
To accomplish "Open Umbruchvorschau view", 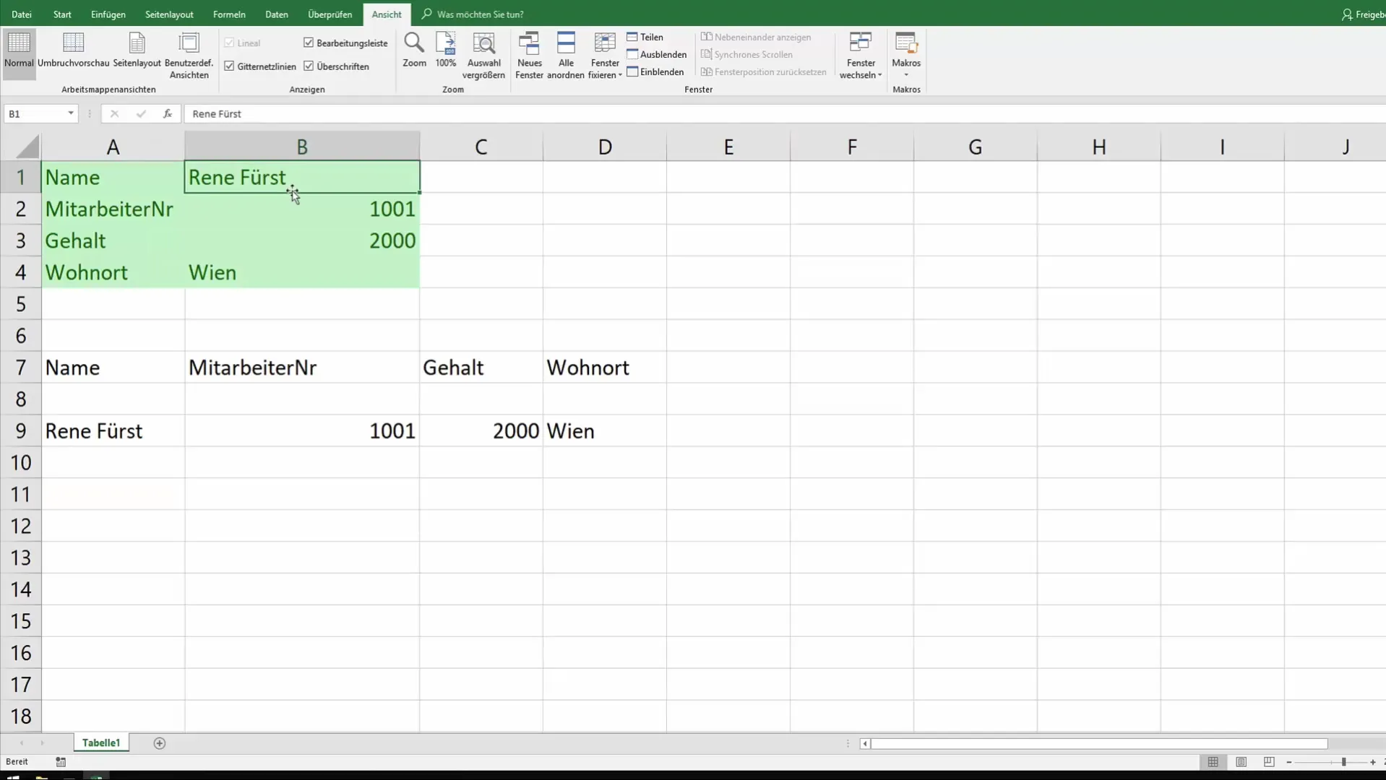I will point(73,51).
